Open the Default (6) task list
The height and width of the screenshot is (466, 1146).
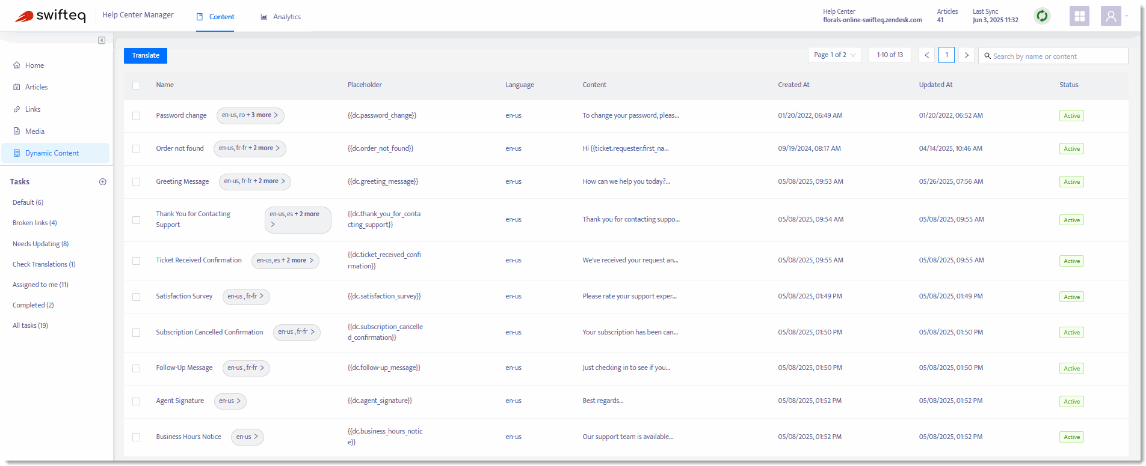click(x=28, y=202)
